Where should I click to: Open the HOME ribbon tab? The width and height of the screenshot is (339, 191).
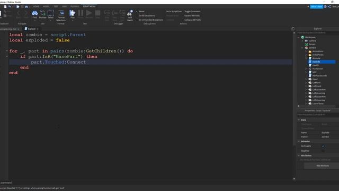(x=36, y=6)
